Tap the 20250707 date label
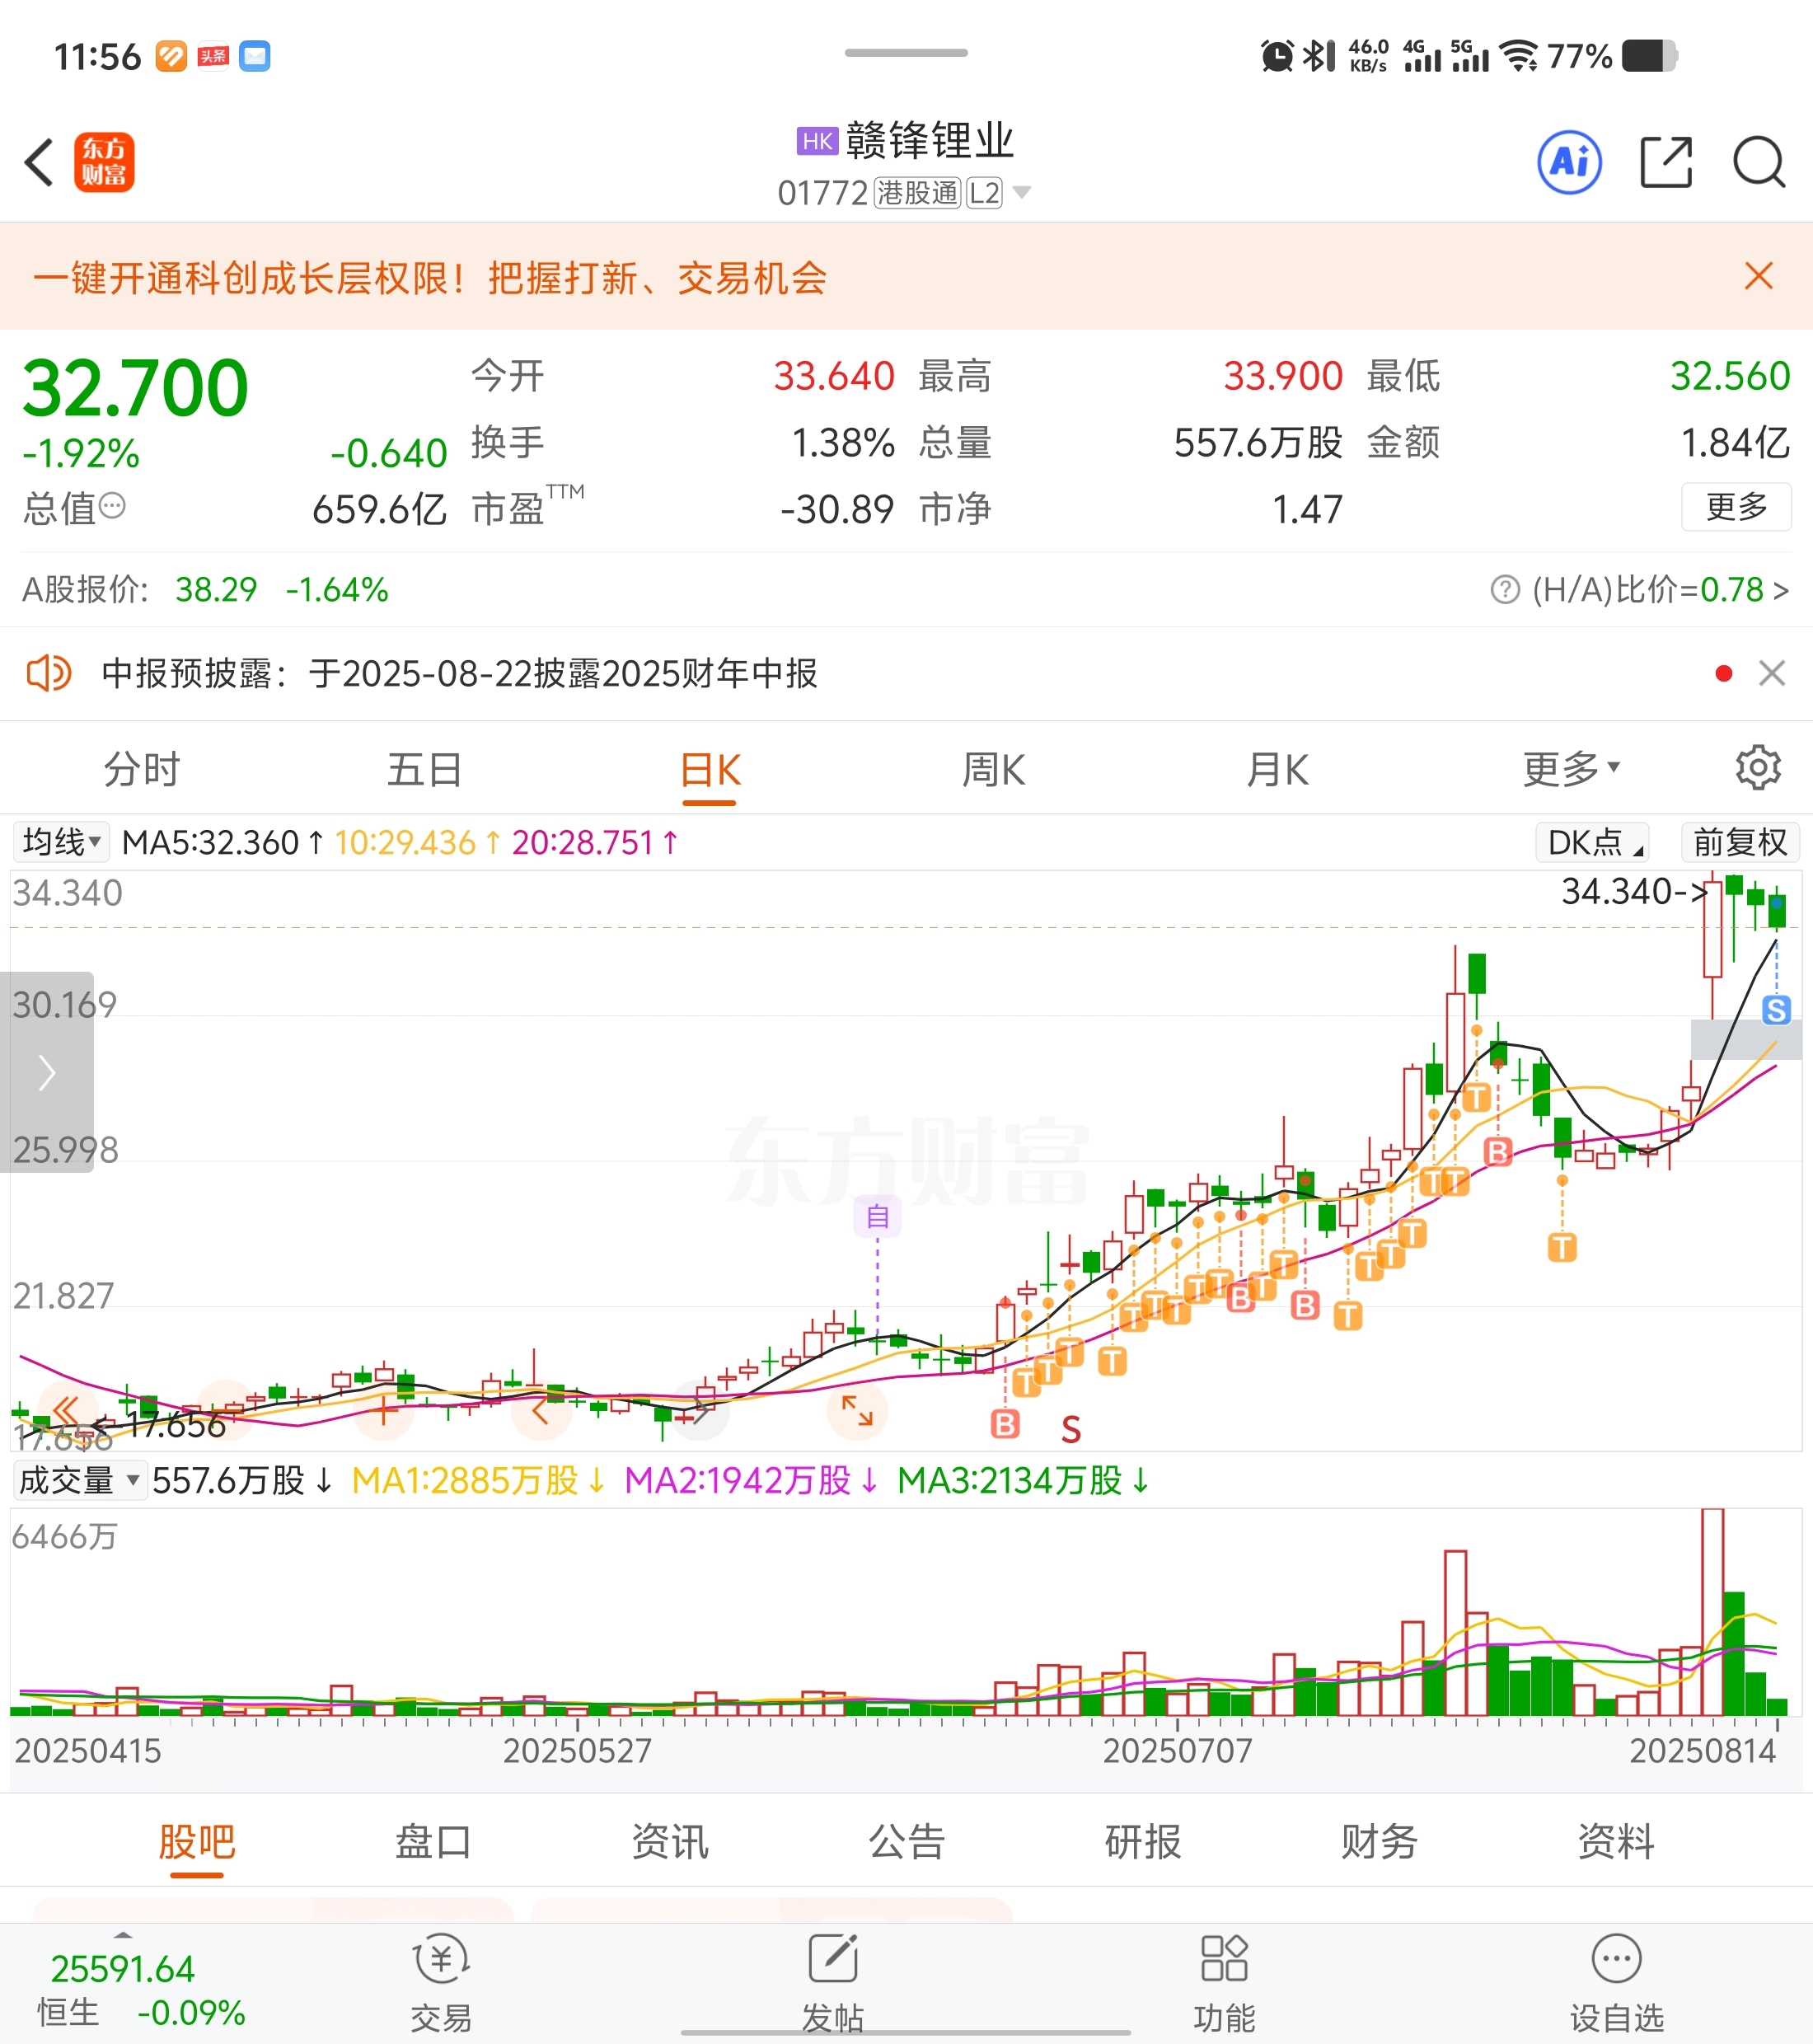1813x2044 pixels. click(1177, 1751)
